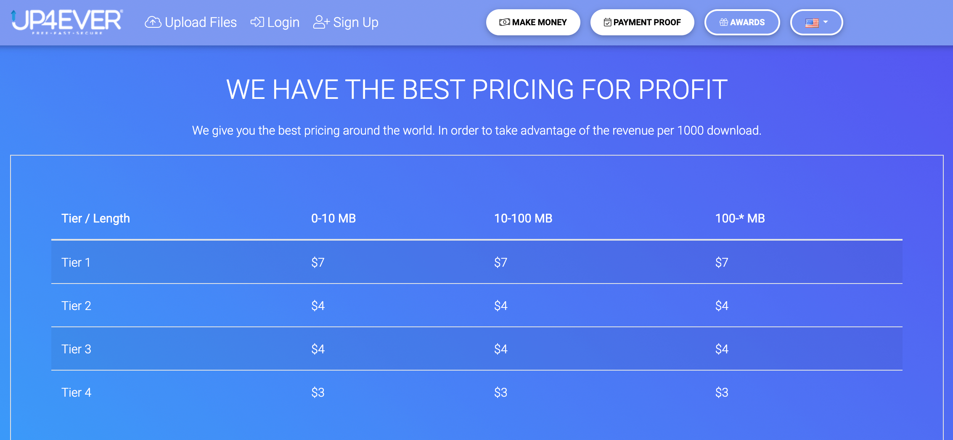Select the Tier 4 row label
The height and width of the screenshot is (440, 953).
[76, 392]
